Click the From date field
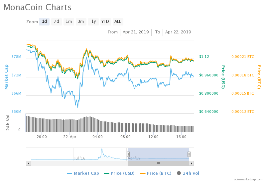This screenshot has height=182, width=266. [x=136, y=32]
